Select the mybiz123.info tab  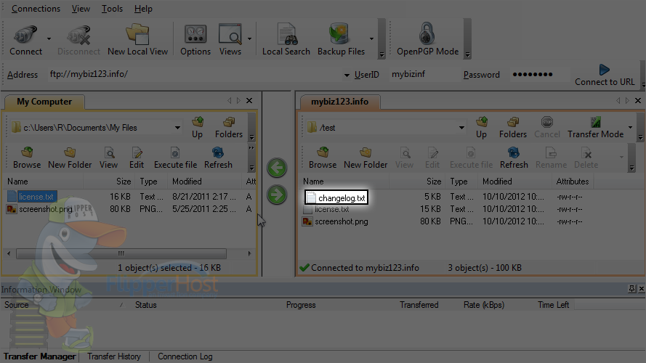[339, 102]
